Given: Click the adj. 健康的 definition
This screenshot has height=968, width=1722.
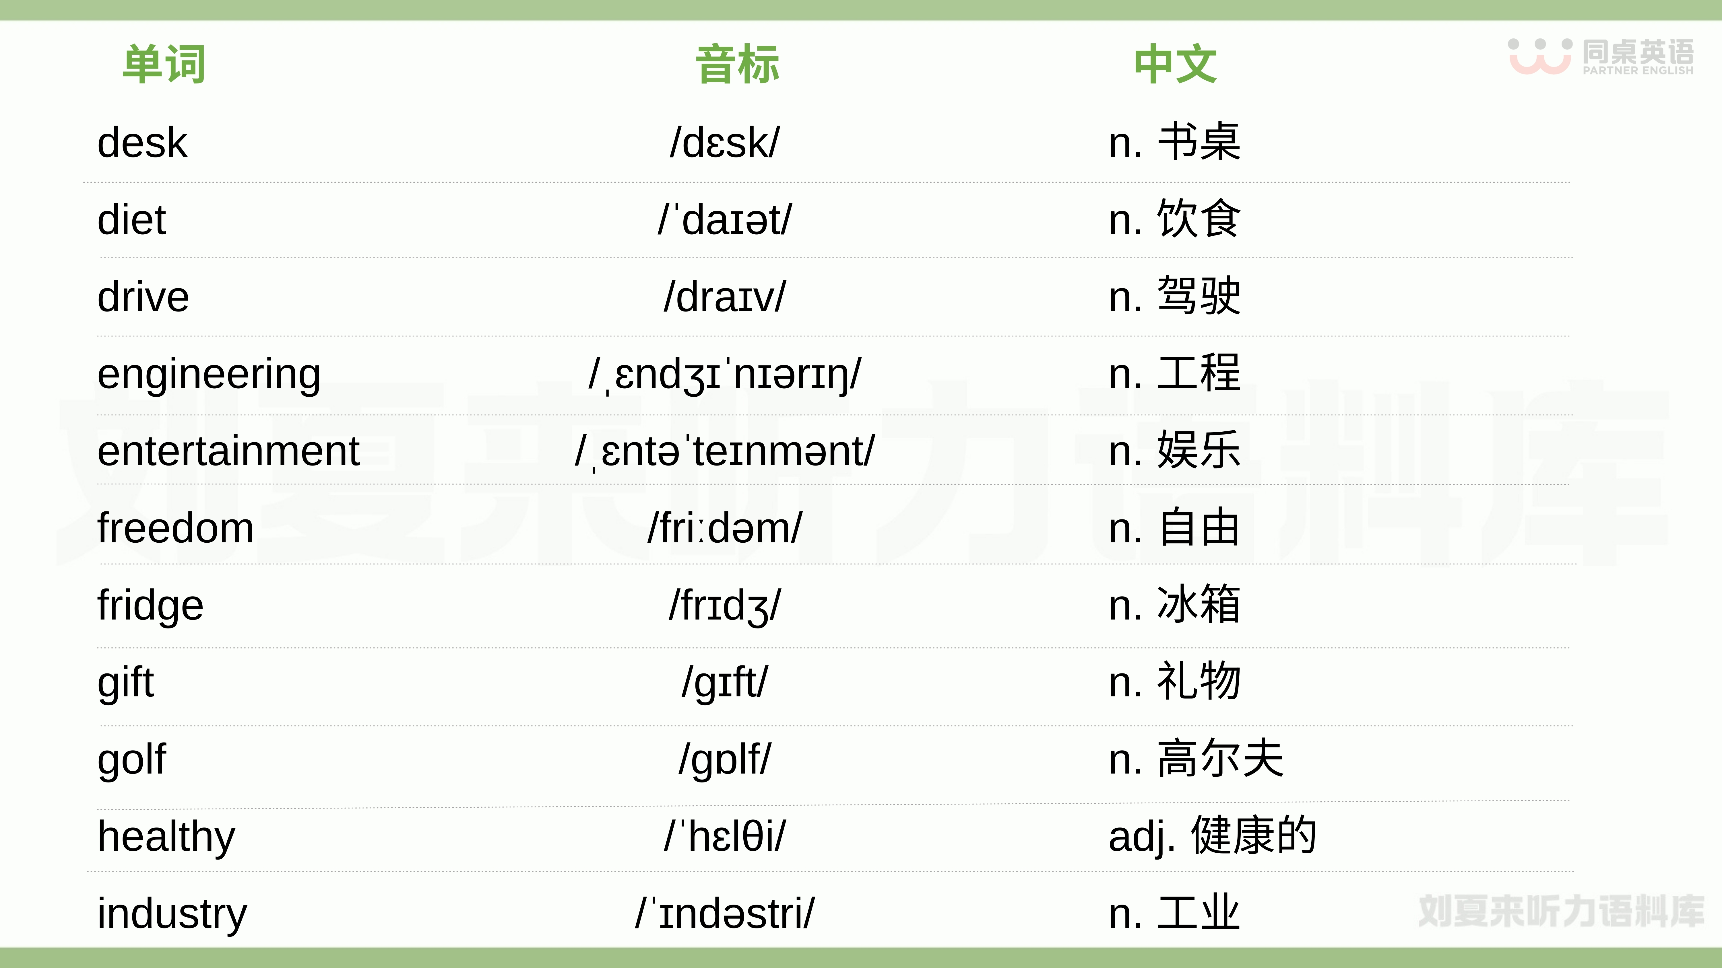Looking at the screenshot, I should coord(1213,836).
